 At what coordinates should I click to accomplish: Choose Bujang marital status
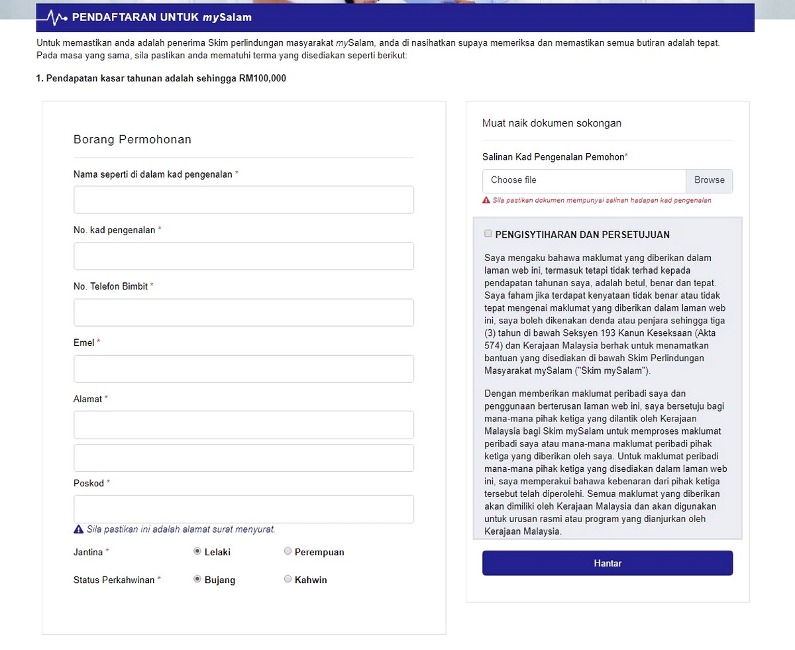point(197,579)
